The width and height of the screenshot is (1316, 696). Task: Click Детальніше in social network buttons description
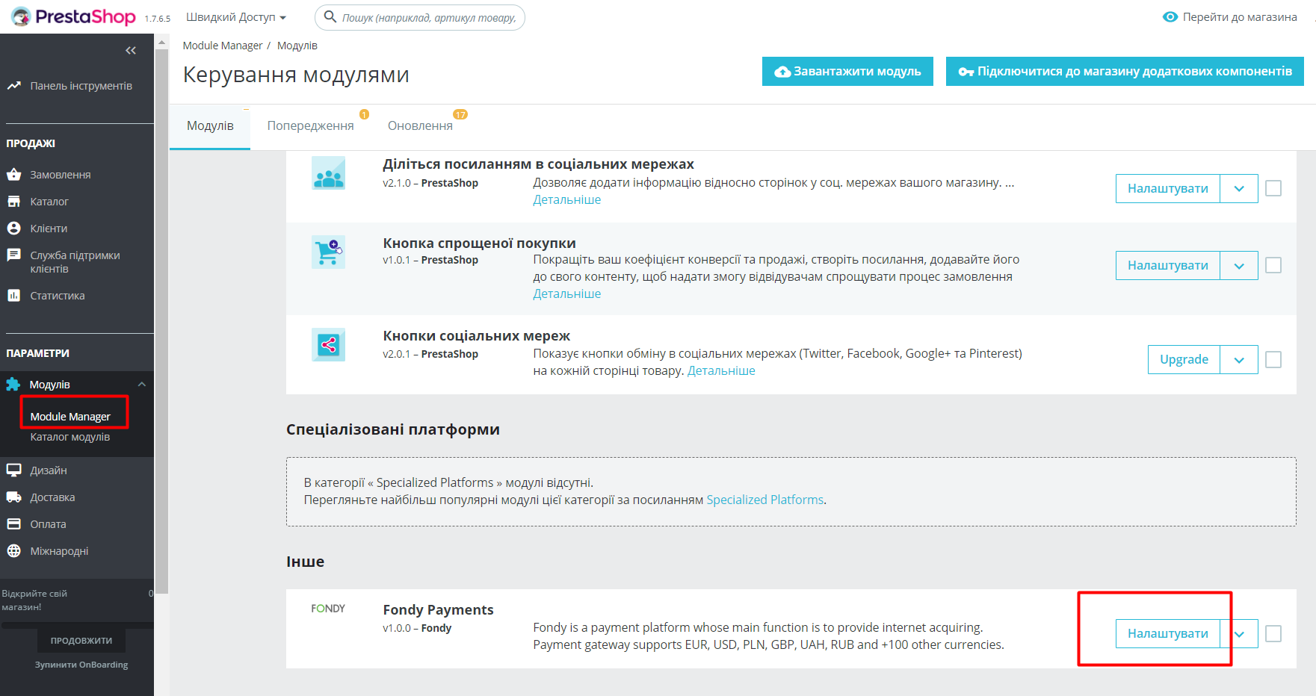(721, 370)
